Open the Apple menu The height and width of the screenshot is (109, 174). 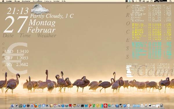3,1
